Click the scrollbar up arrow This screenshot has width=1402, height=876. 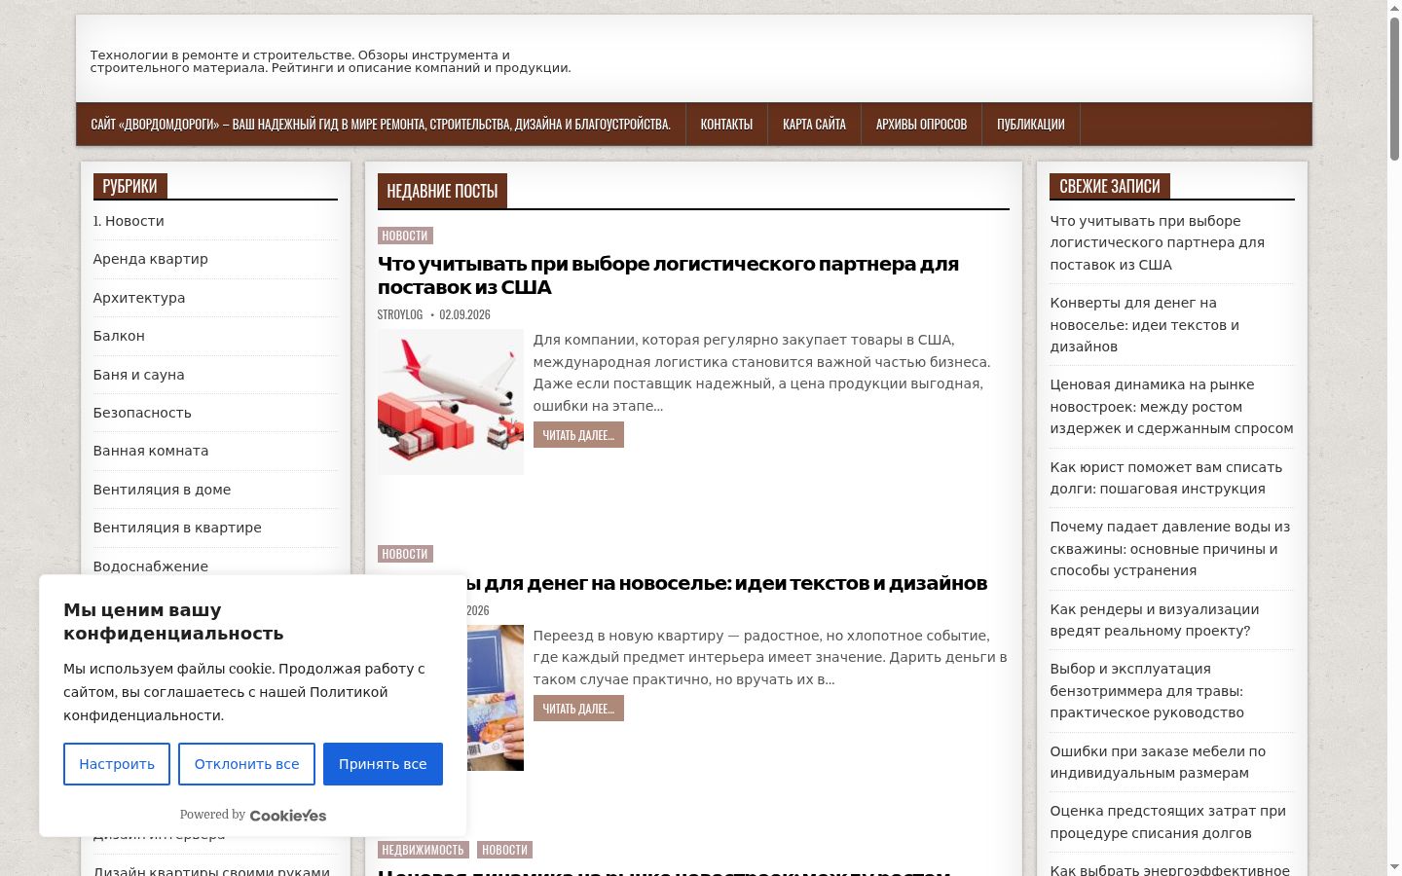tap(1394, 7)
